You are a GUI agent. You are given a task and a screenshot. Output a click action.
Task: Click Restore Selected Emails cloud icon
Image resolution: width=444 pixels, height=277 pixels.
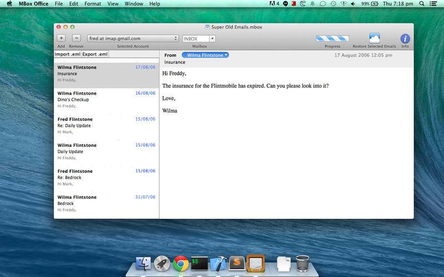[374, 38]
